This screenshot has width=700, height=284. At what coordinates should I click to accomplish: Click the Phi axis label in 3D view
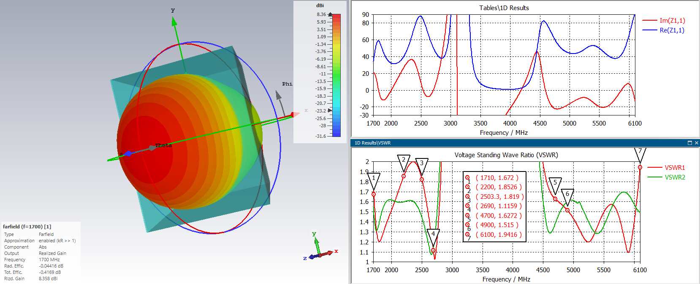click(x=287, y=84)
